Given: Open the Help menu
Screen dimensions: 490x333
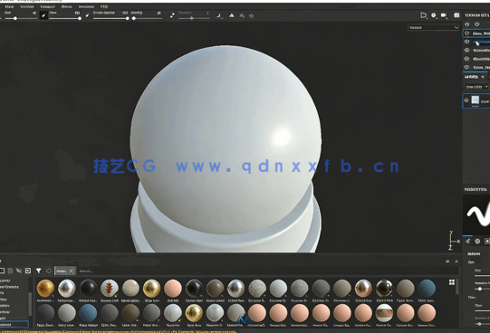Looking at the screenshot, I should point(104,6).
